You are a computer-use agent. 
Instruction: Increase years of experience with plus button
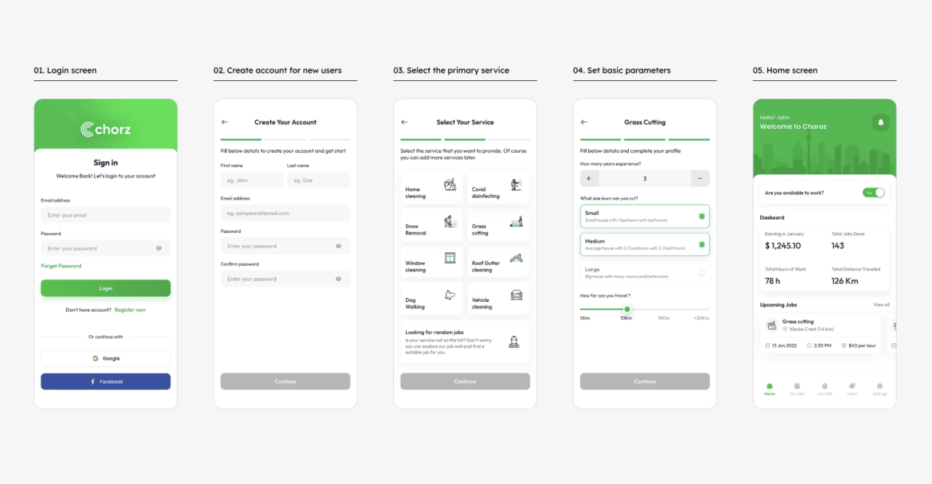[588, 178]
